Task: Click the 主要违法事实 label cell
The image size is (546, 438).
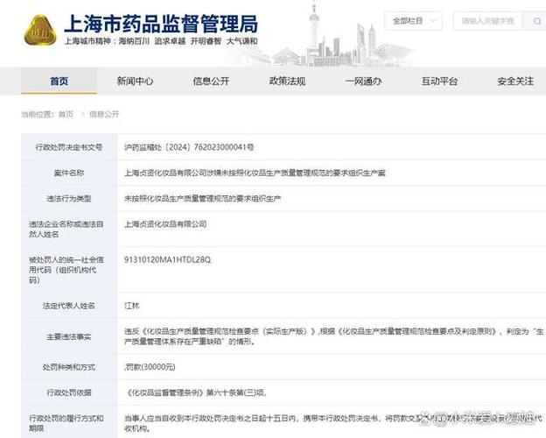Action: tap(69, 336)
